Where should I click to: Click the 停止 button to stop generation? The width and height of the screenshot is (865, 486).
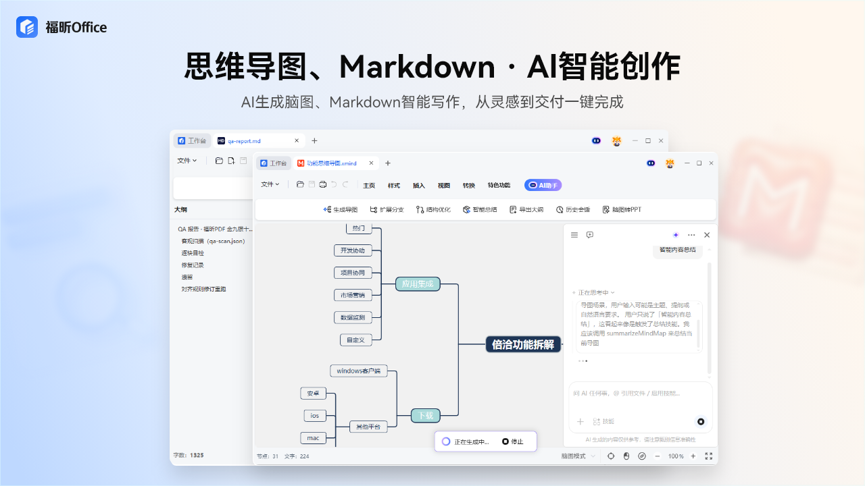pos(513,441)
